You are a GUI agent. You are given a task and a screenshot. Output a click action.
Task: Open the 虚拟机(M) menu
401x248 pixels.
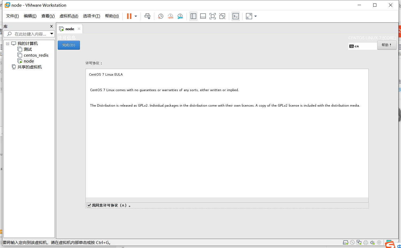pyautogui.click(x=69, y=16)
